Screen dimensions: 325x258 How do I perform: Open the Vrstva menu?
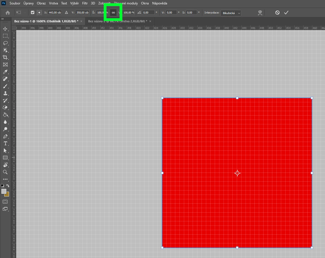tap(53, 3)
